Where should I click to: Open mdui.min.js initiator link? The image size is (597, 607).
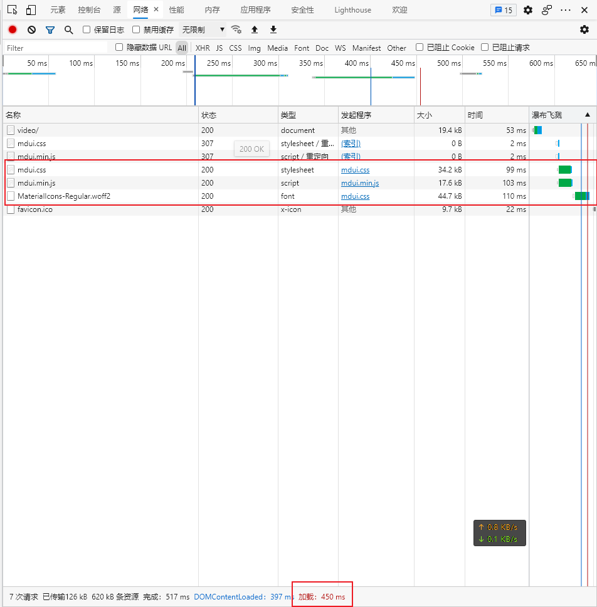point(360,183)
